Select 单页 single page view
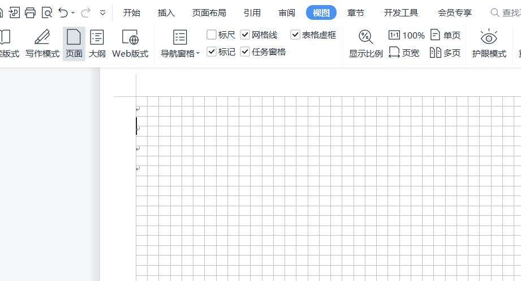 [x=445, y=35]
